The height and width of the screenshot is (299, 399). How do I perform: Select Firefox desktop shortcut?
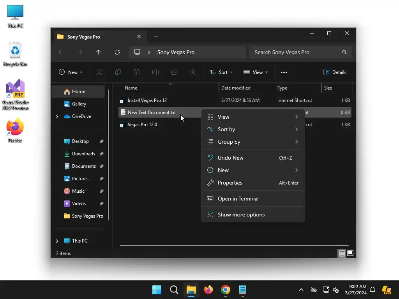point(15,130)
